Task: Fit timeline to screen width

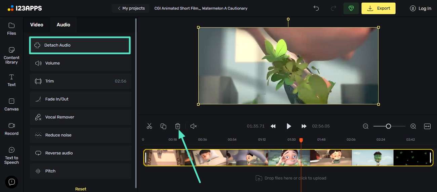Action: pos(427,126)
